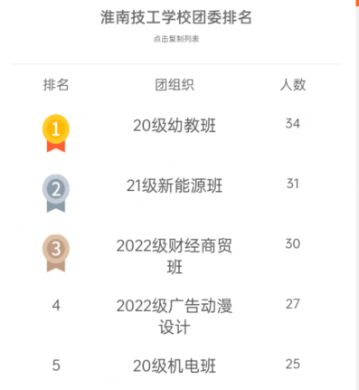The image size is (359, 390).
Task: Click rank number 5
Action: tap(56, 366)
